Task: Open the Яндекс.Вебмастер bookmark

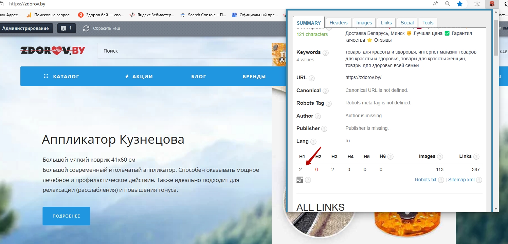Action: [x=152, y=15]
